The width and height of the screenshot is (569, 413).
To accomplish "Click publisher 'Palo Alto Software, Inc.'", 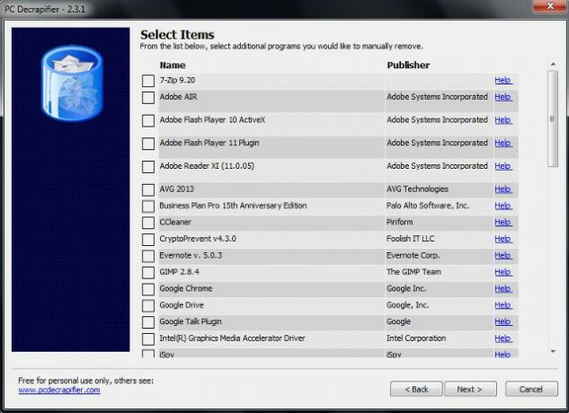I will click(428, 206).
